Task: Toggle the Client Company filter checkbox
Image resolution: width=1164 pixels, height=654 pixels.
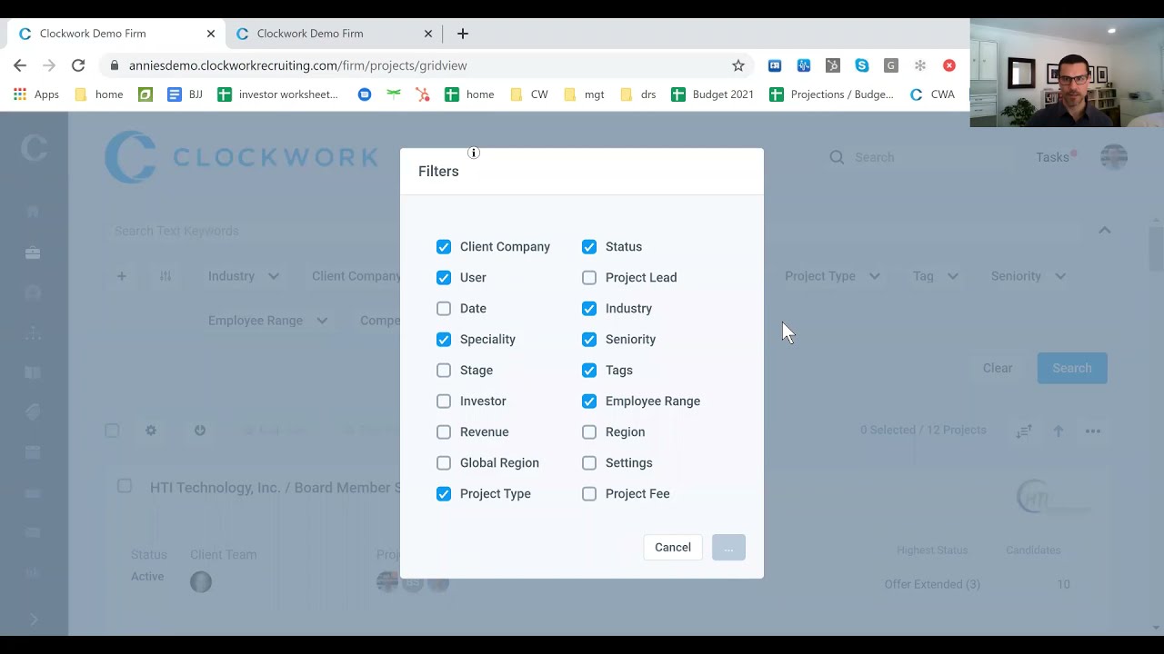Action: coord(444,247)
